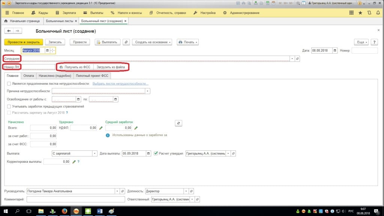The width and height of the screenshot is (384, 216).
Task: Click the recalculate refresh icon beside average earnings
Action: 178,123
